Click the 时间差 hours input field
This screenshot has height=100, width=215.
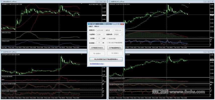(x=99, y=38)
